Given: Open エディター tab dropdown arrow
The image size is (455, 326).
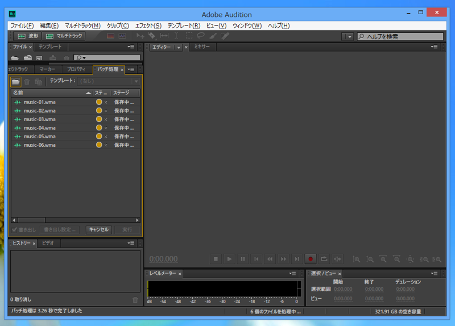Looking at the screenshot, I should [x=179, y=47].
